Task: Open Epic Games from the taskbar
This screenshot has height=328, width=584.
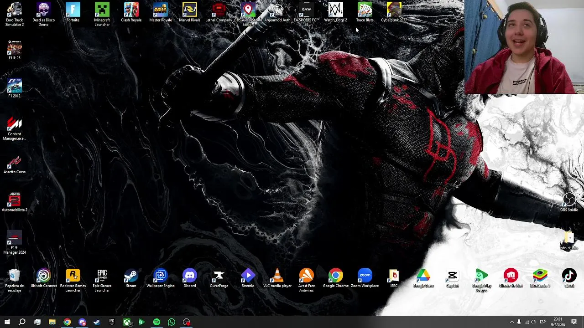Action: pos(112,322)
